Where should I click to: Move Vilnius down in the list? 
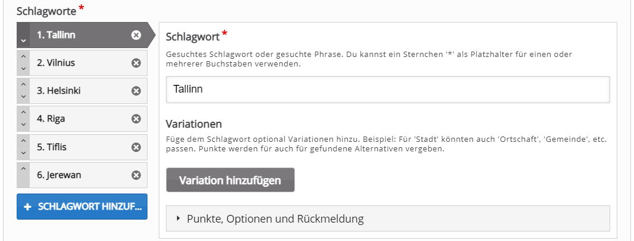pyautogui.click(x=23, y=69)
